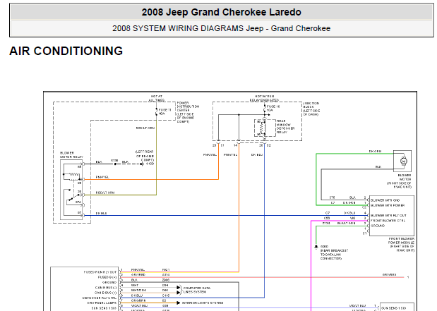The height and width of the screenshot is (311, 437).
Task: Click the 'FUSE 16 10A' label
Action: pos(273,109)
